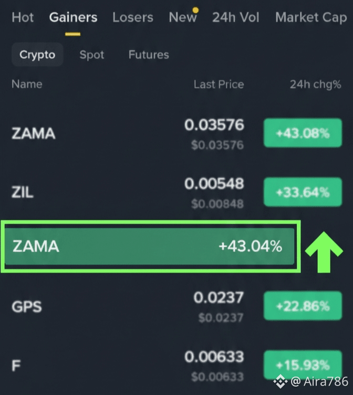
Task: Click ZAMA +43.08% change badge
Action: pyautogui.click(x=303, y=133)
